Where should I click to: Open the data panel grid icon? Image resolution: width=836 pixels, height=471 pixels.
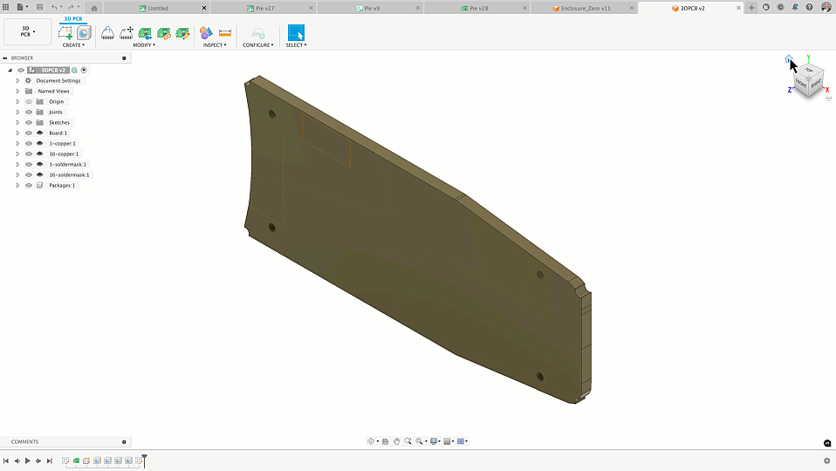point(6,8)
